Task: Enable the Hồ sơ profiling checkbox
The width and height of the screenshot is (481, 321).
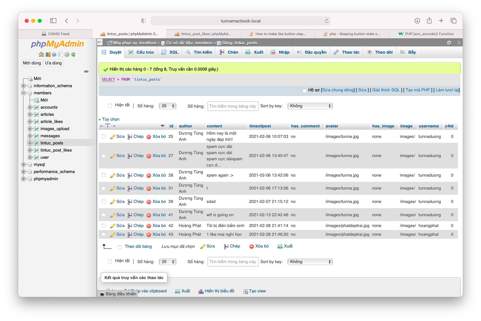Action: [305, 90]
